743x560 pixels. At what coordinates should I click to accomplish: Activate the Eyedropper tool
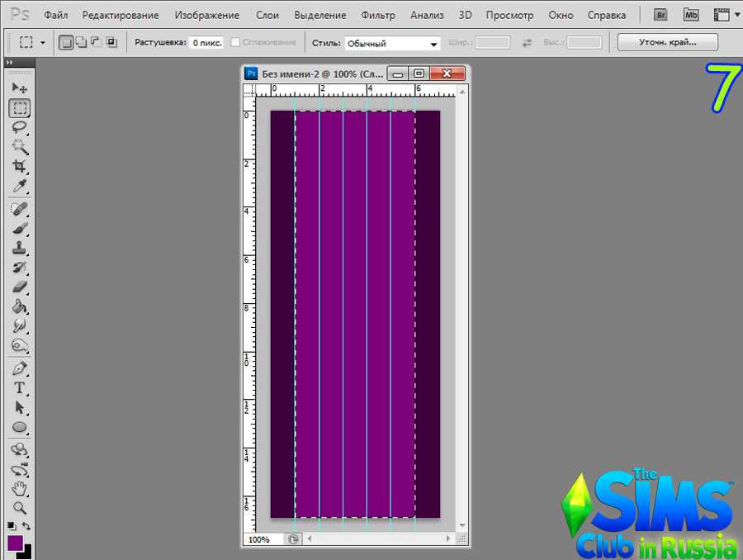pos(20,186)
